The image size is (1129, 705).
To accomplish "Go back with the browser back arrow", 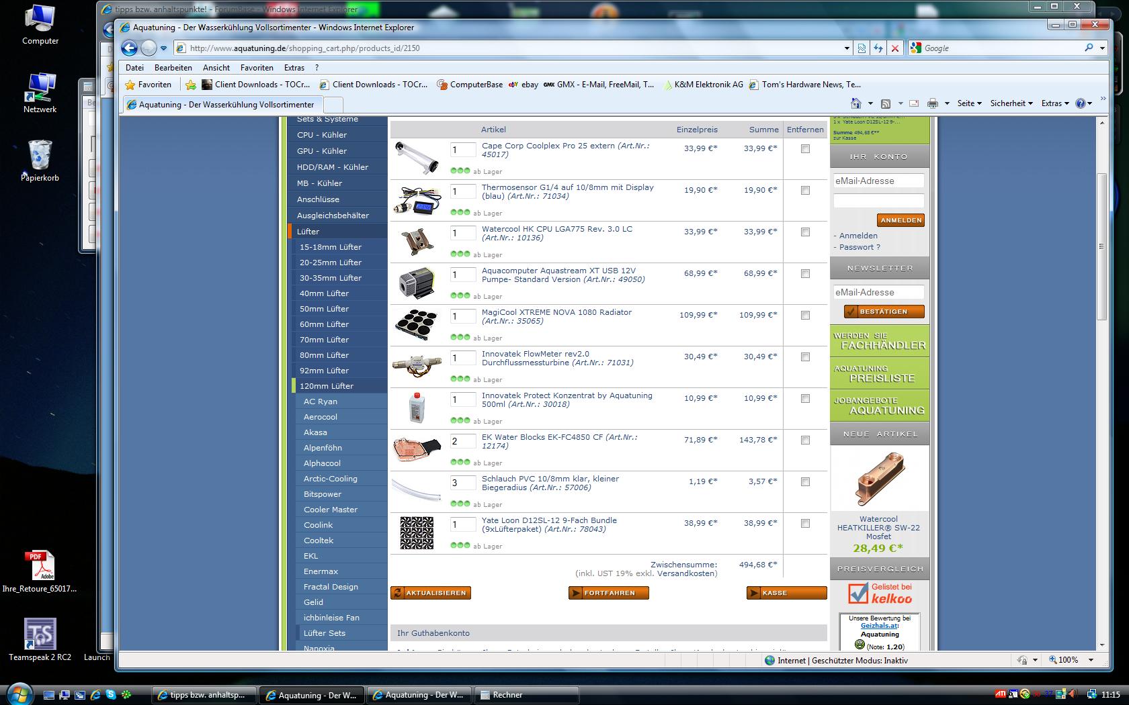I will [x=130, y=48].
